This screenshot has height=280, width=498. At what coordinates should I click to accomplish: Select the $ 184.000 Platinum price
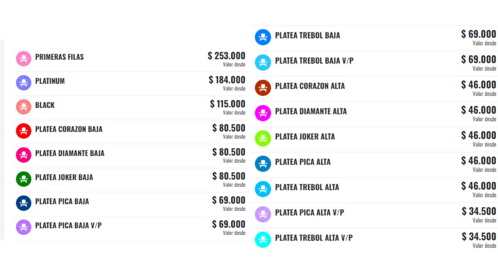tap(227, 80)
